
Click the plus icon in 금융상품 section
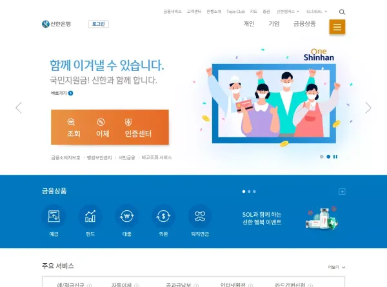pos(342,192)
